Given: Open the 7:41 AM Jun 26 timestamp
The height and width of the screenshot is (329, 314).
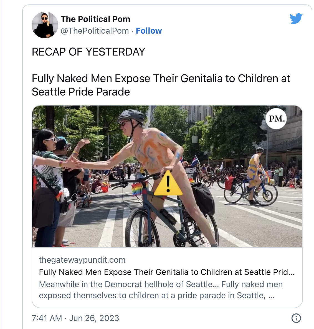Looking at the screenshot, I should pos(75,318).
